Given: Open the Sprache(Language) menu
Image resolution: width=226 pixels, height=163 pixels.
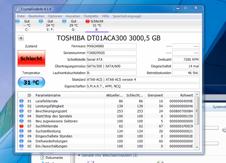Looking at the screenshot, I should pyautogui.click(x=127, y=16).
